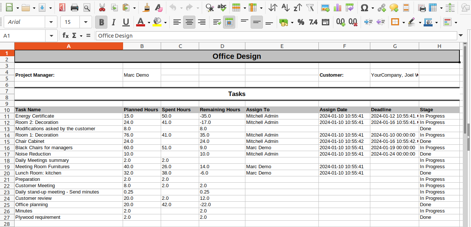The image size is (471, 227).
Task: Open Print Preview from the toolbar
Action: [87, 7]
